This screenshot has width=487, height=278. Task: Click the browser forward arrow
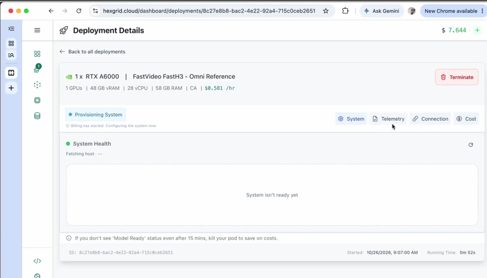pos(65,11)
